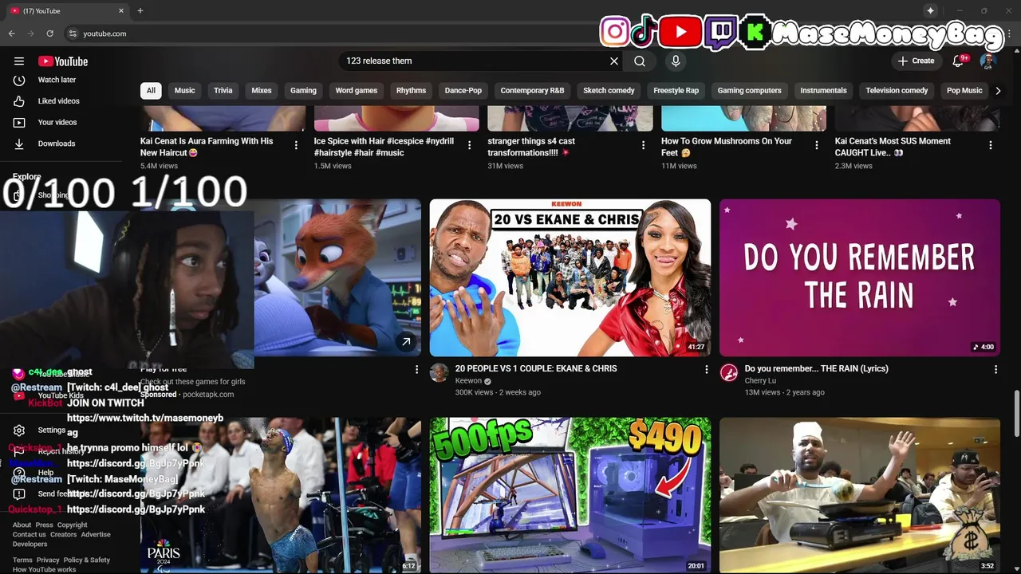Open the account avatar menu
The width and height of the screenshot is (1021, 574).
(x=987, y=61)
